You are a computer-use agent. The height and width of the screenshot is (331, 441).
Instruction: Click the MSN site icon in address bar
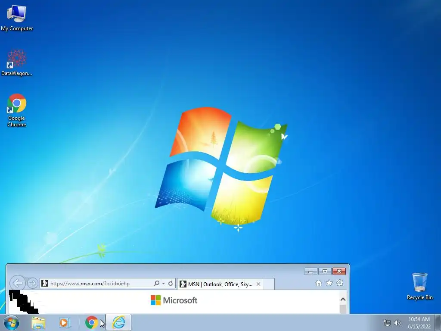[x=45, y=283]
